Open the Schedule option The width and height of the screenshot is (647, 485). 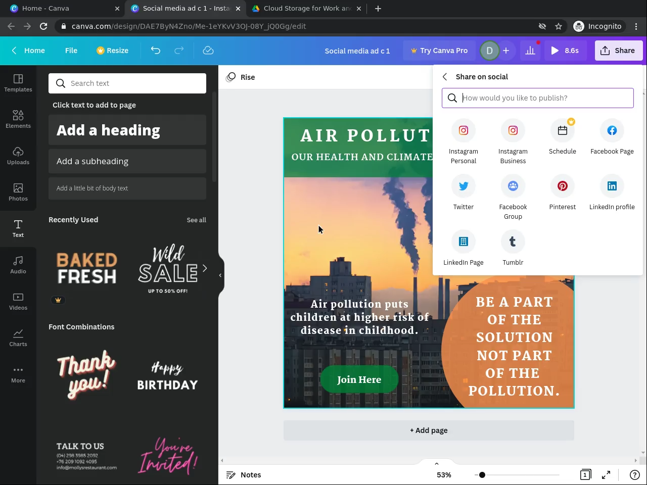click(563, 137)
